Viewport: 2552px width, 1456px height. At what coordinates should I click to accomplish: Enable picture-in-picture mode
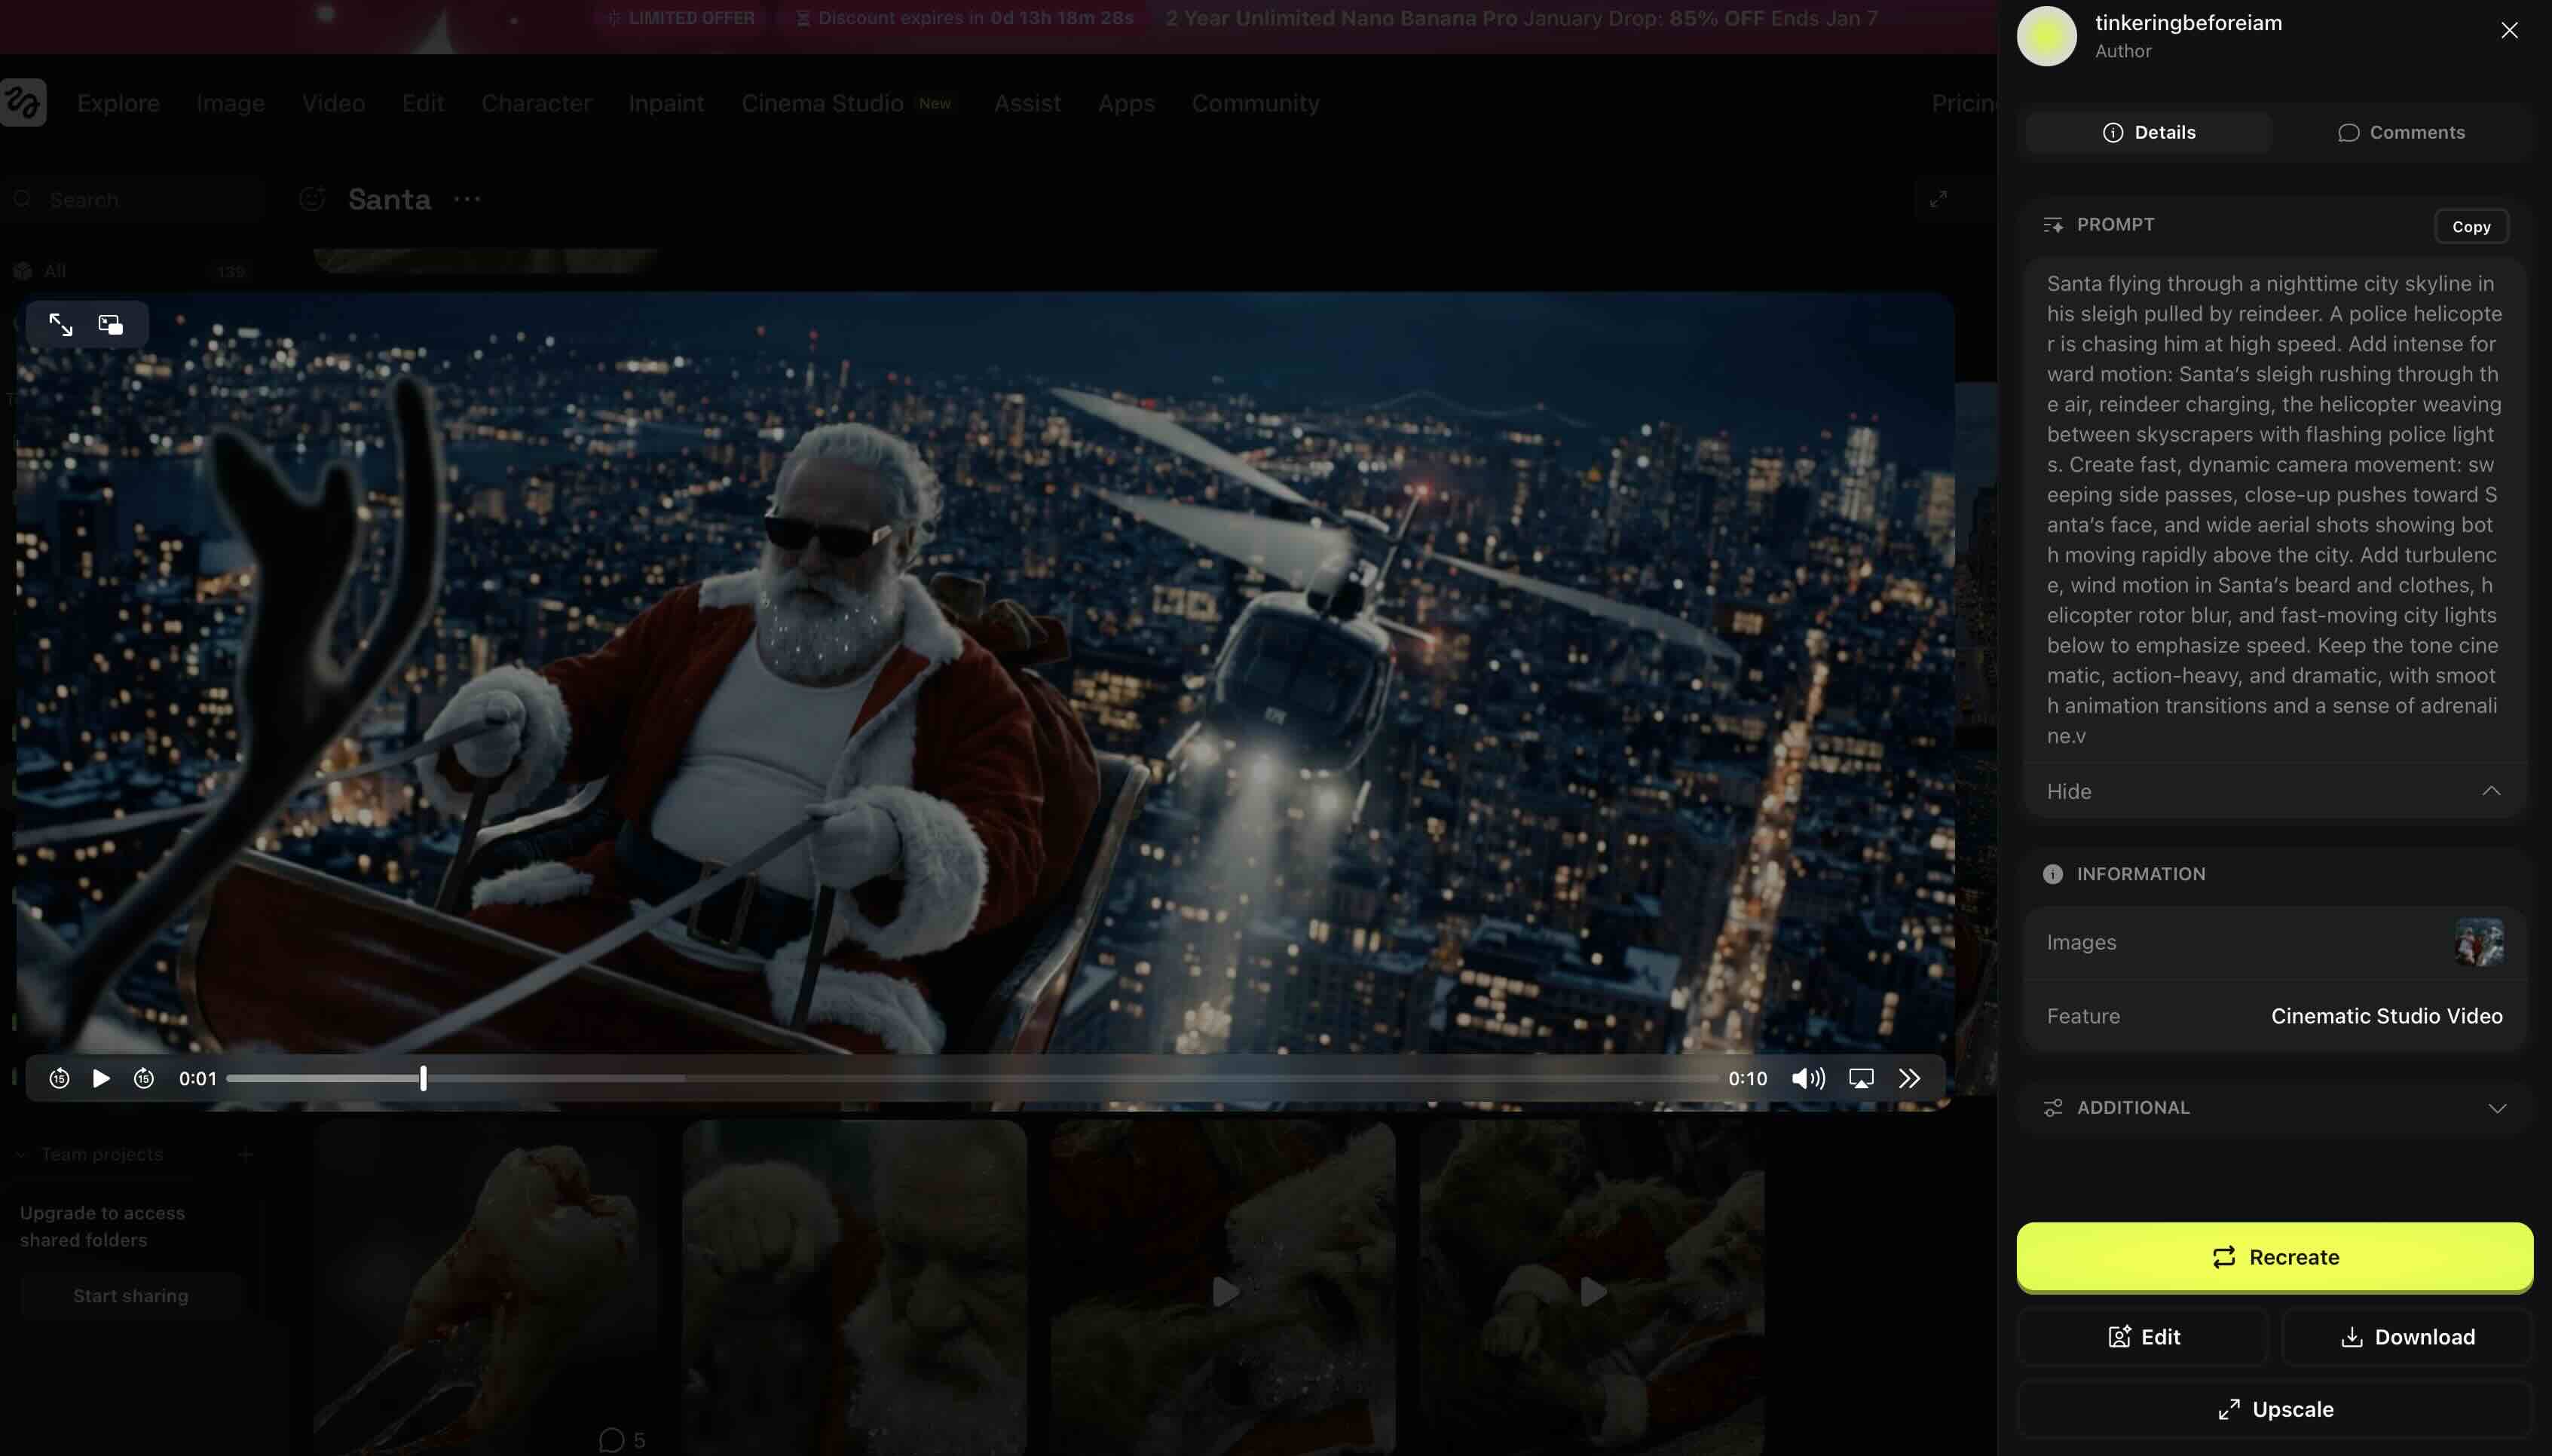coord(111,324)
